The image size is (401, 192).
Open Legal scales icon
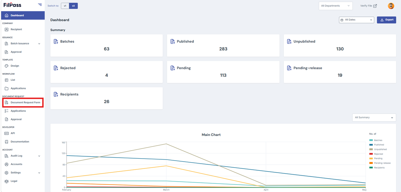point(6,181)
